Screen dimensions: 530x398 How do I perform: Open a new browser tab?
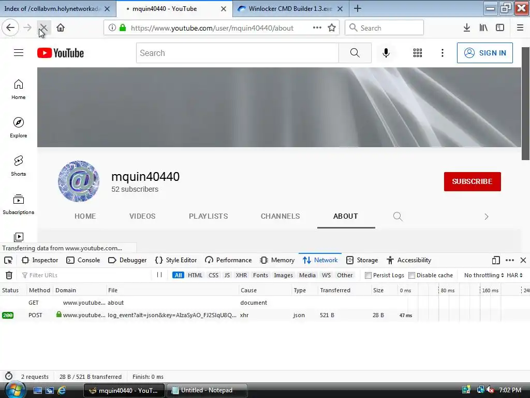tap(358, 8)
